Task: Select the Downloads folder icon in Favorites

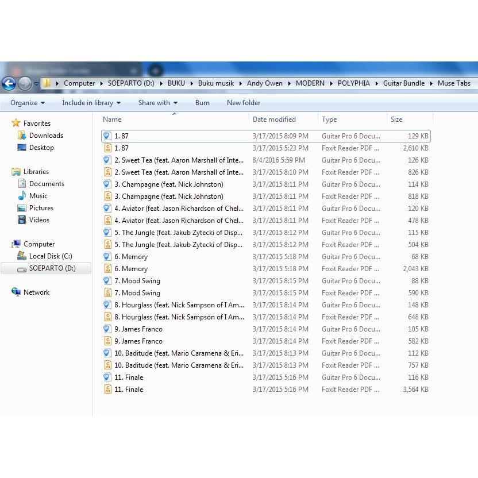Action: click(x=22, y=136)
